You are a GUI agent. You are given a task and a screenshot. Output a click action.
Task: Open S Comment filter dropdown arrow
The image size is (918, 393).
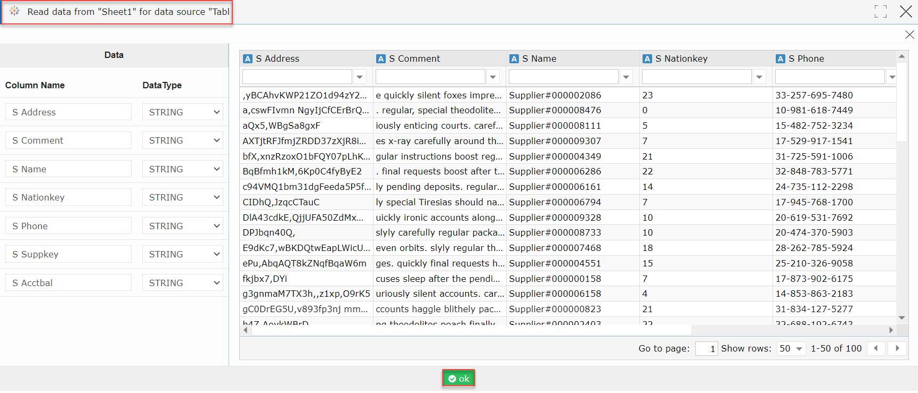(x=493, y=77)
